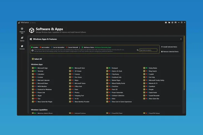Image resolution: width=203 pixels, height=135 pixels.
Task: Collapse the Windows Apps & Features section chevron
Action: pyautogui.click(x=181, y=39)
